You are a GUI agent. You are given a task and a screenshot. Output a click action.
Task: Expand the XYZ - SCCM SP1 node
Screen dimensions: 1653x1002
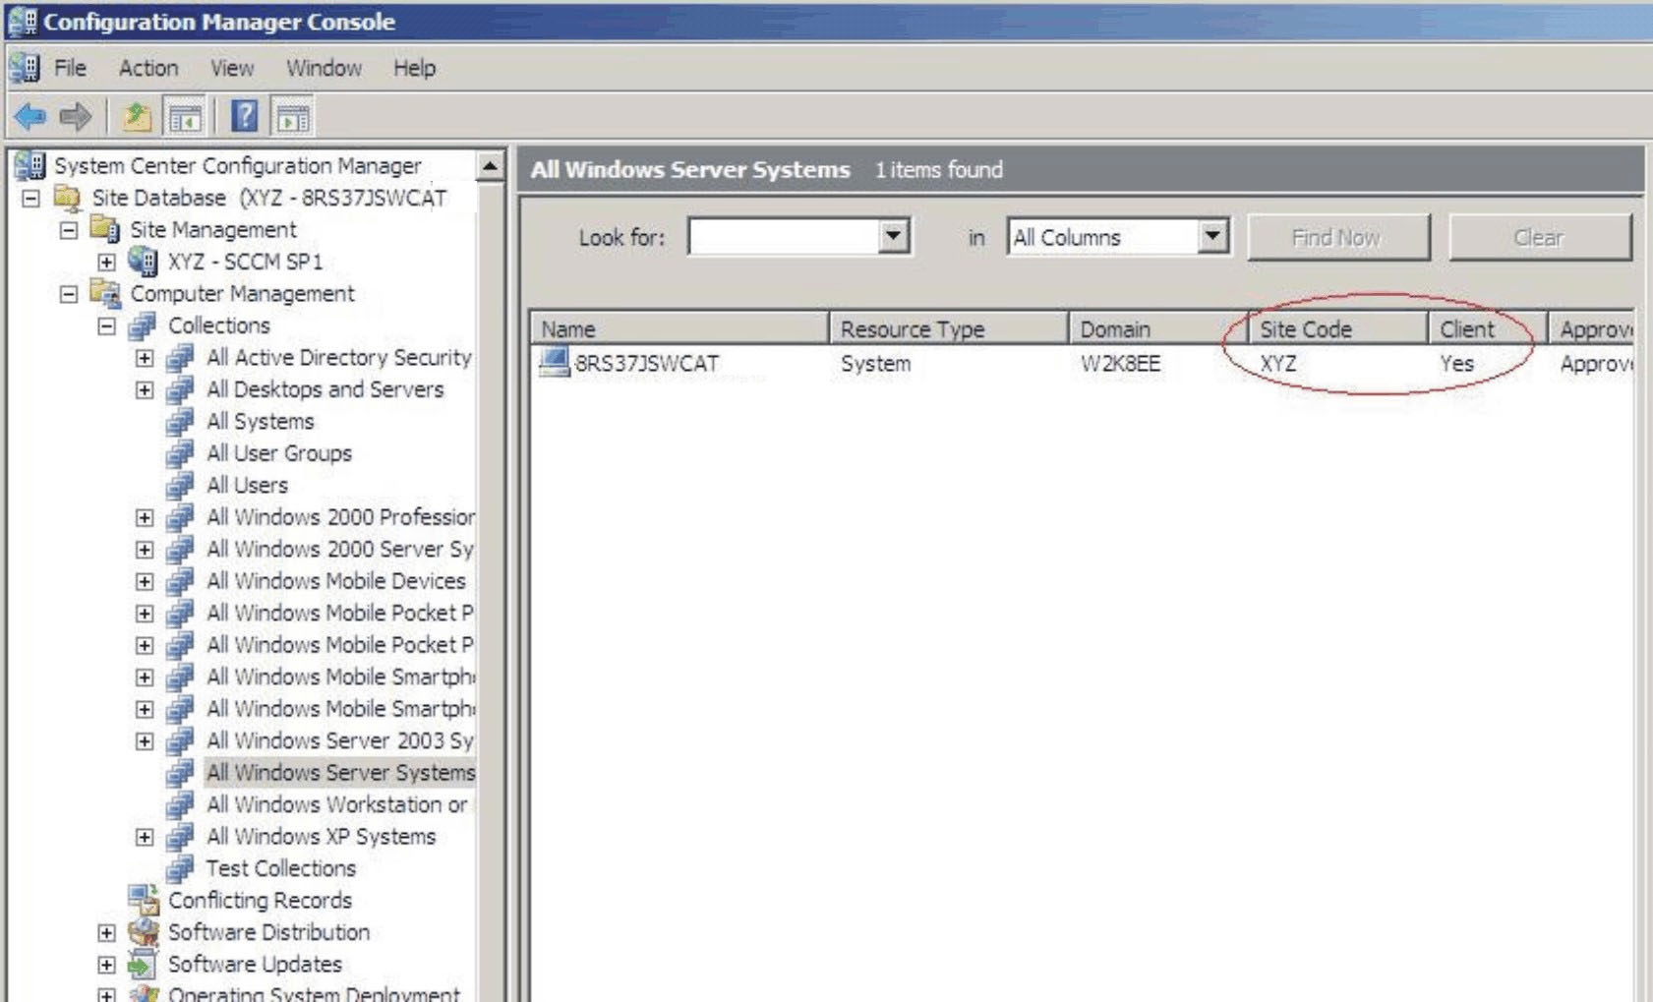pyautogui.click(x=106, y=263)
